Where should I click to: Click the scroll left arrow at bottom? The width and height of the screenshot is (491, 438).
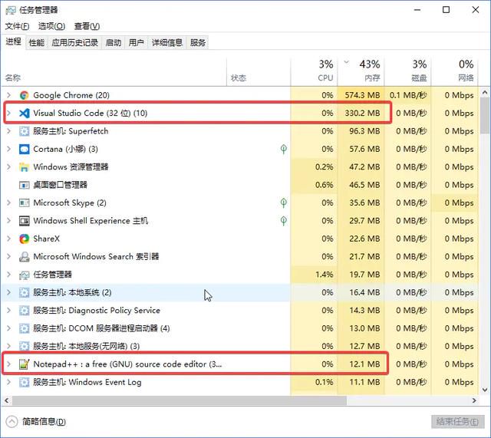(x=7, y=400)
